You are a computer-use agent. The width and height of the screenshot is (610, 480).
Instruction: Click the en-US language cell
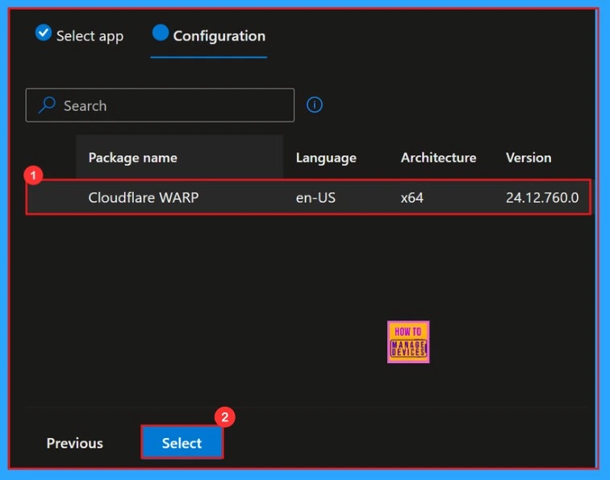click(315, 197)
